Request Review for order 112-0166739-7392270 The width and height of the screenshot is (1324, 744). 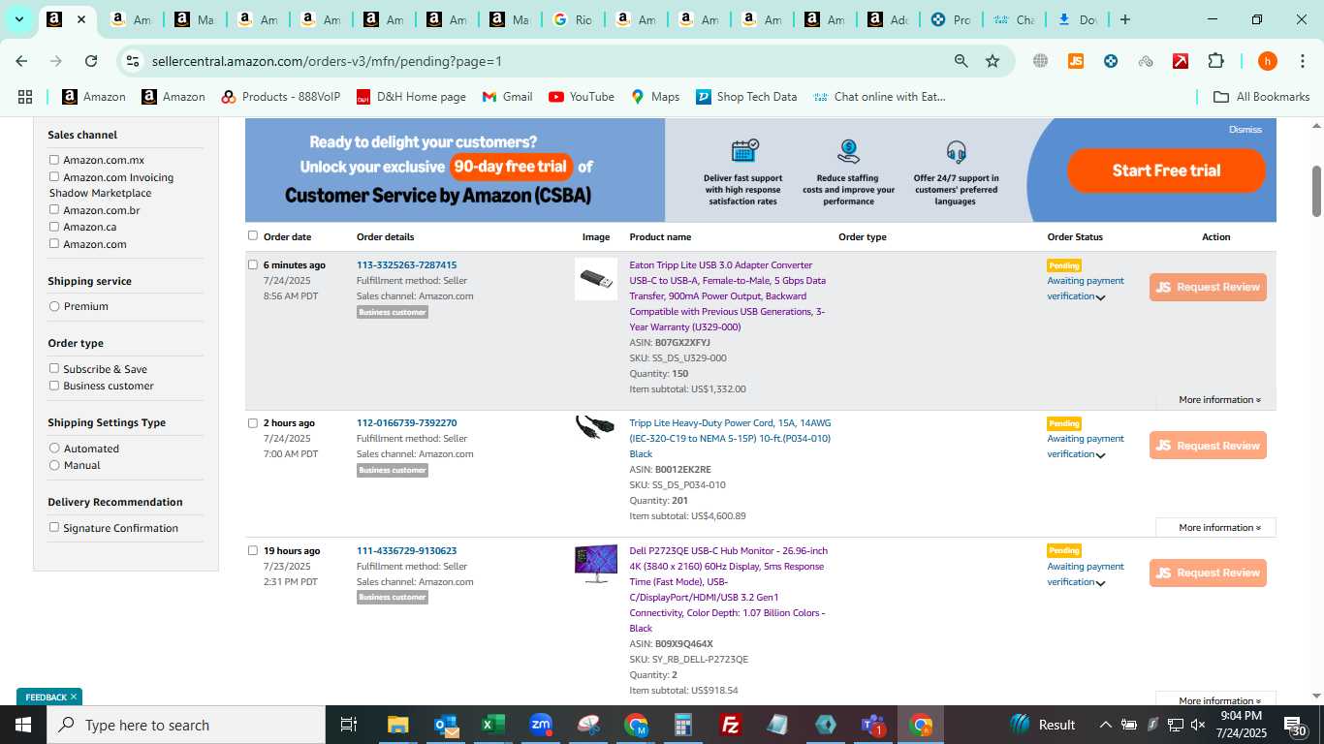coord(1208,446)
